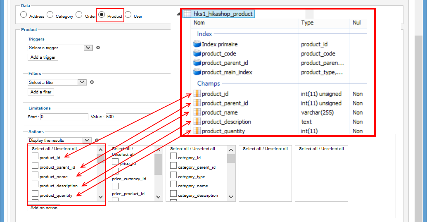Screen dimensions: 427x222
Task: Remove the trigger using its delete icon
Action: click(x=98, y=48)
